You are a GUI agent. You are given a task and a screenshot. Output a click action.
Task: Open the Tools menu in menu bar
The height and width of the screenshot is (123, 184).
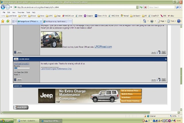click(x=28, y=12)
